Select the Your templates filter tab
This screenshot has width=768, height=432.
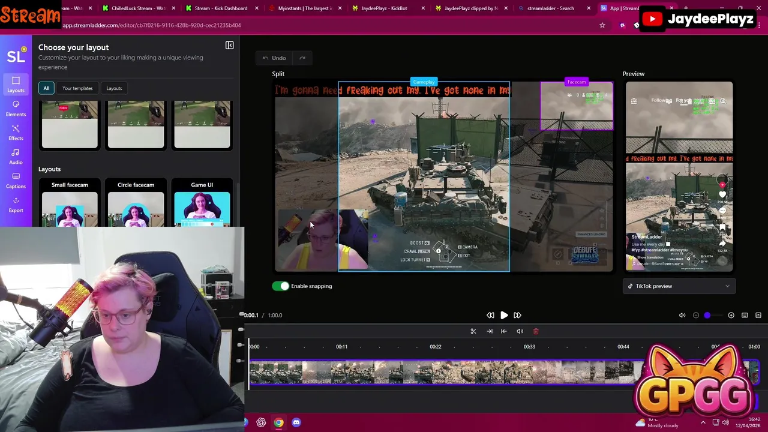pos(77,88)
